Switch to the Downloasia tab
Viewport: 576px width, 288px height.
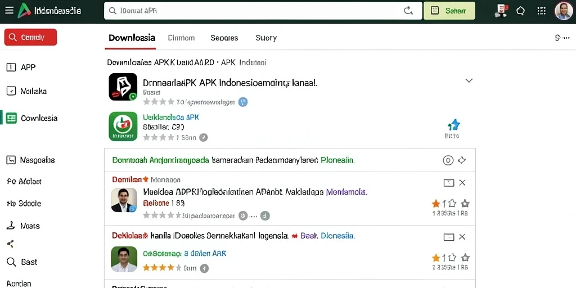pos(132,38)
